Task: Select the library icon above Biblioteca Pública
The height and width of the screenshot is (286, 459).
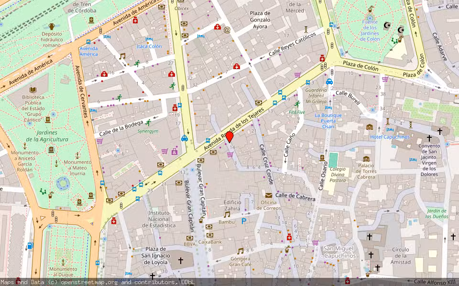Action: [x=33, y=90]
